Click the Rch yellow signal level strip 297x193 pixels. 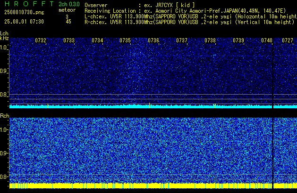pos(153,185)
